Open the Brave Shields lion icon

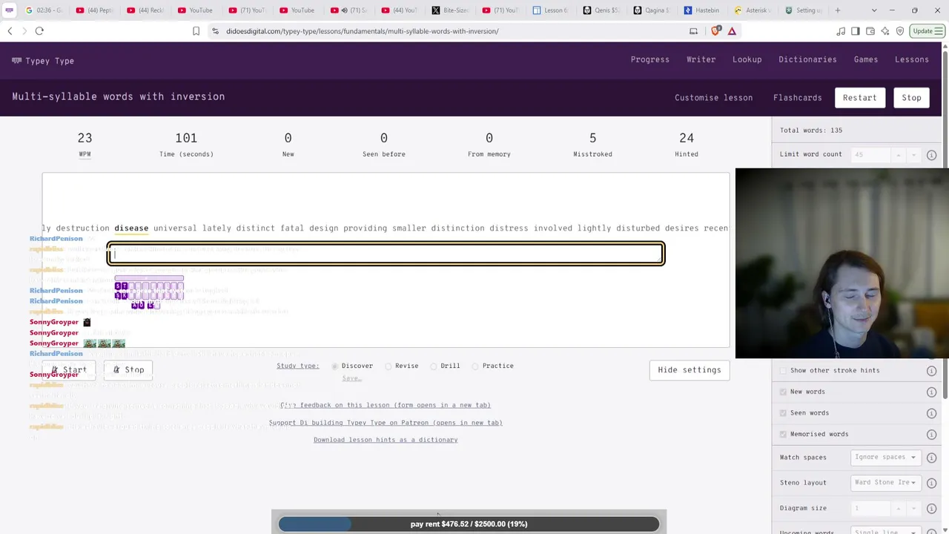715,31
